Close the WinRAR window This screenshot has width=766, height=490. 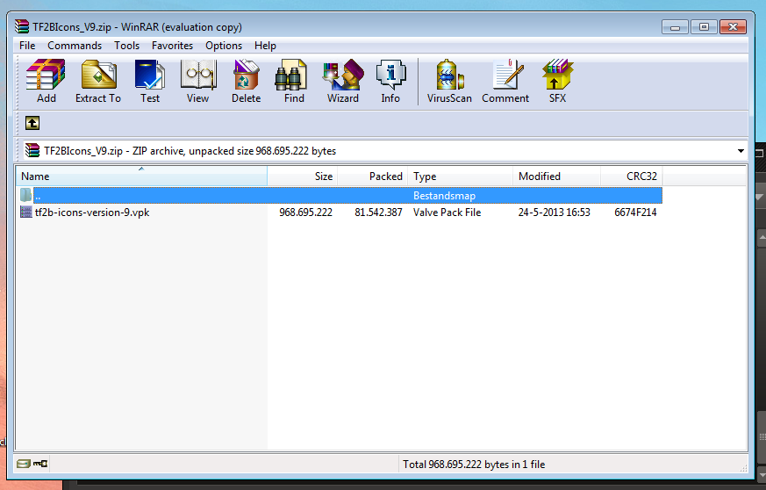pyautogui.click(x=733, y=27)
